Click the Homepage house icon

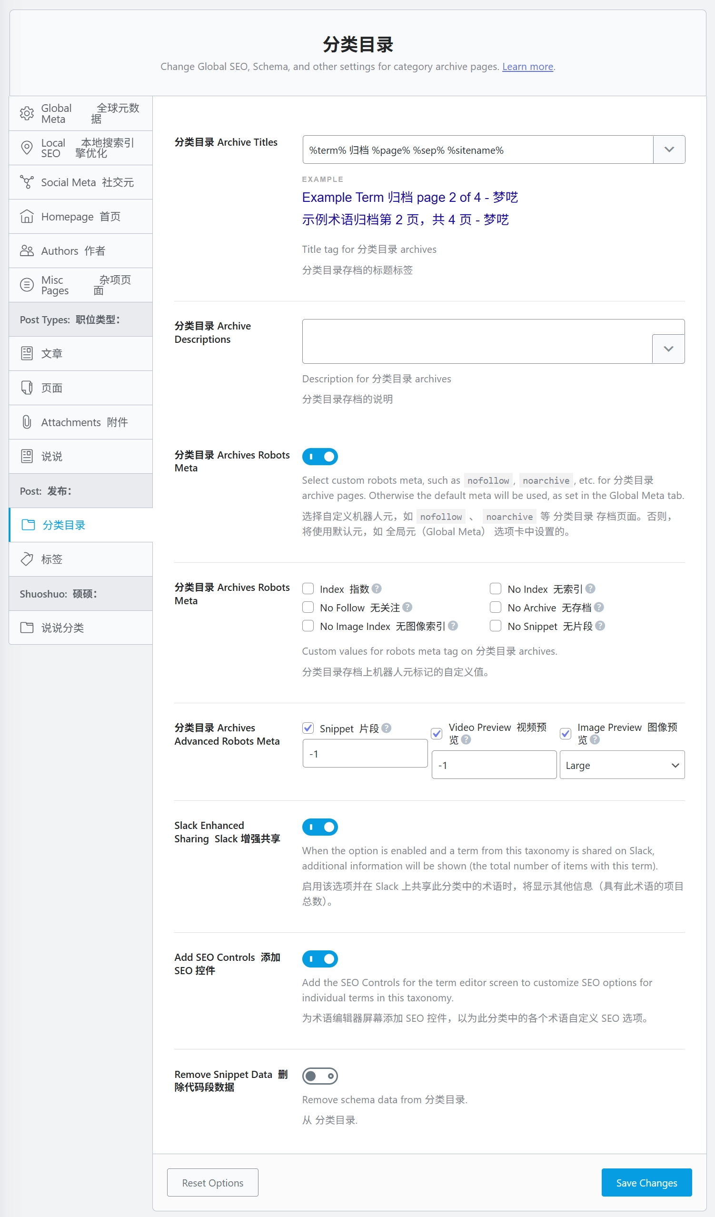click(27, 216)
